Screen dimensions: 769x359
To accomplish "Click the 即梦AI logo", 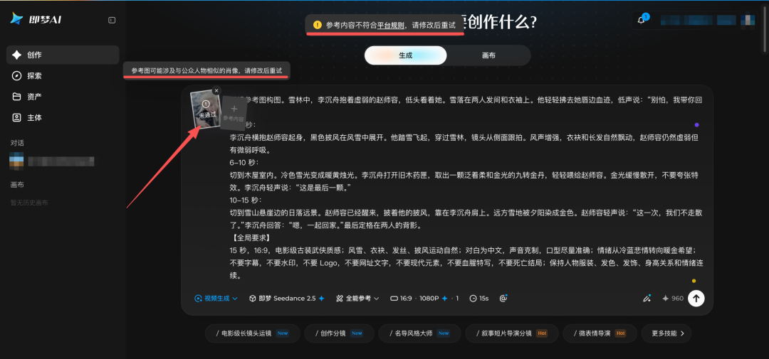I will click(36, 19).
